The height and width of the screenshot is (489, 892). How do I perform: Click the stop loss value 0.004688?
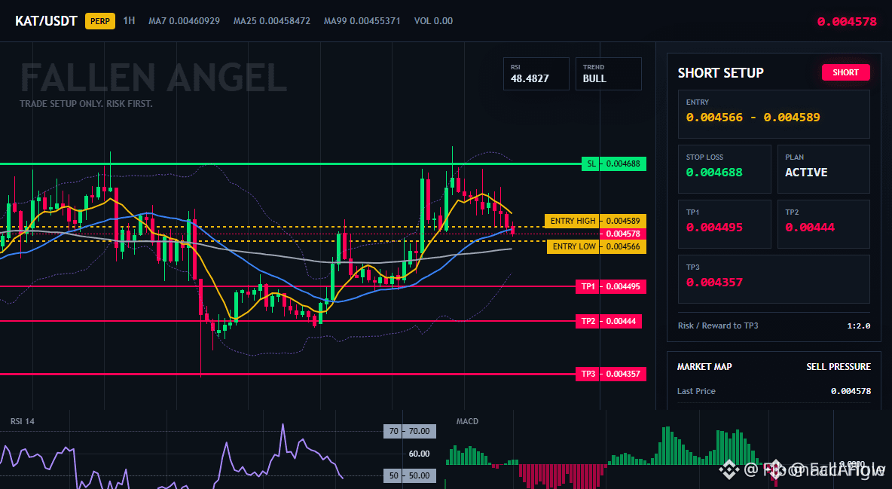[714, 173]
